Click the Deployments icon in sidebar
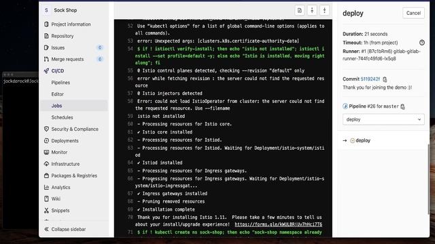 tap(46, 140)
